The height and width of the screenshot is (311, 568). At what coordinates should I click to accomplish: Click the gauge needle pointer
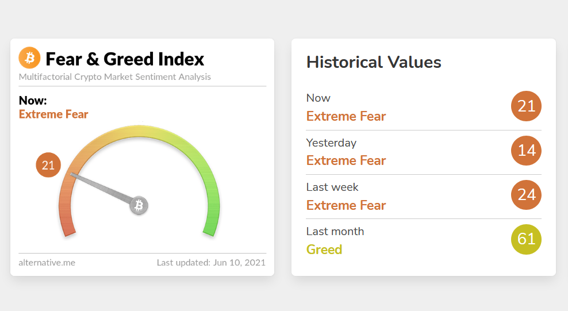[x=102, y=188]
